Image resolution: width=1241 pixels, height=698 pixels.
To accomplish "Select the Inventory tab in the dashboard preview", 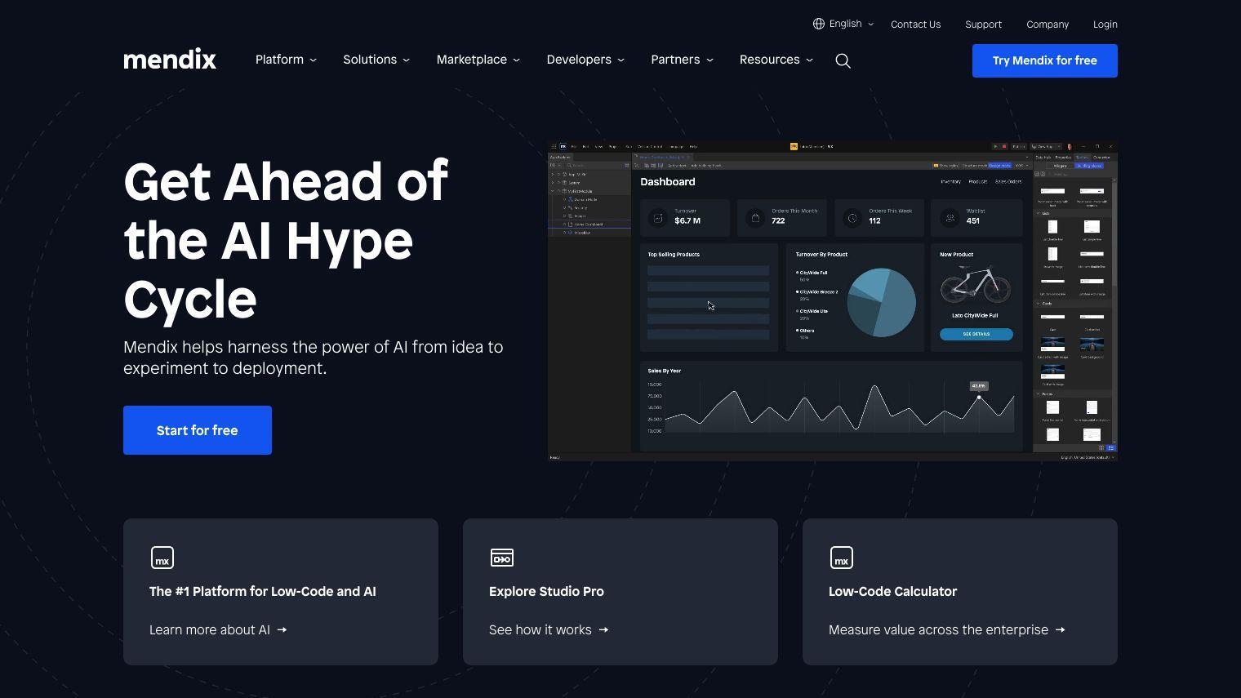I will 950,181.
